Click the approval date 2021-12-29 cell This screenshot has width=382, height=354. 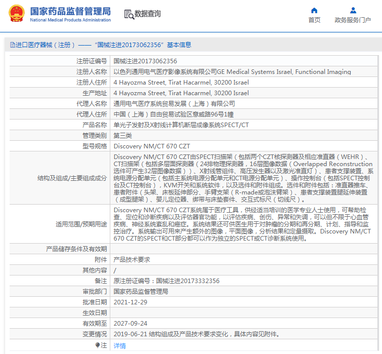(x=131, y=302)
